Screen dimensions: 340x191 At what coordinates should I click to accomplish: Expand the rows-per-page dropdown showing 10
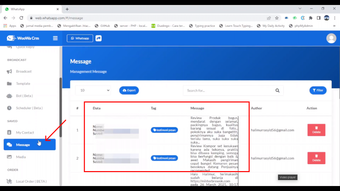(93, 90)
